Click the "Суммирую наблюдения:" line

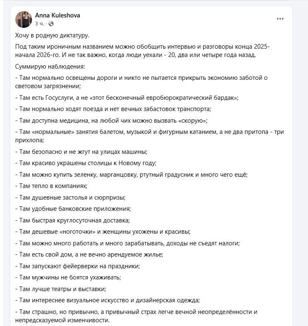pyautogui.click(x=49, y=66)
